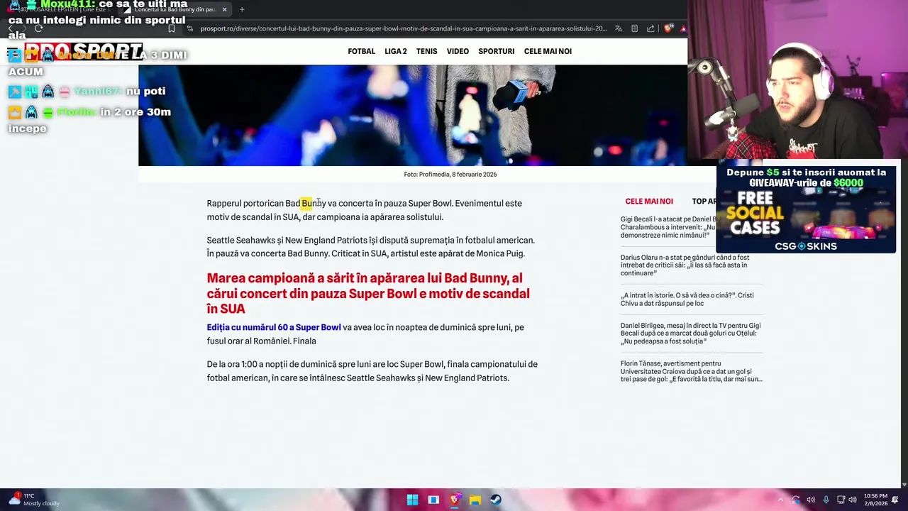Click the paragraph starting Seattle Seahawks și New England

(370, 247)
